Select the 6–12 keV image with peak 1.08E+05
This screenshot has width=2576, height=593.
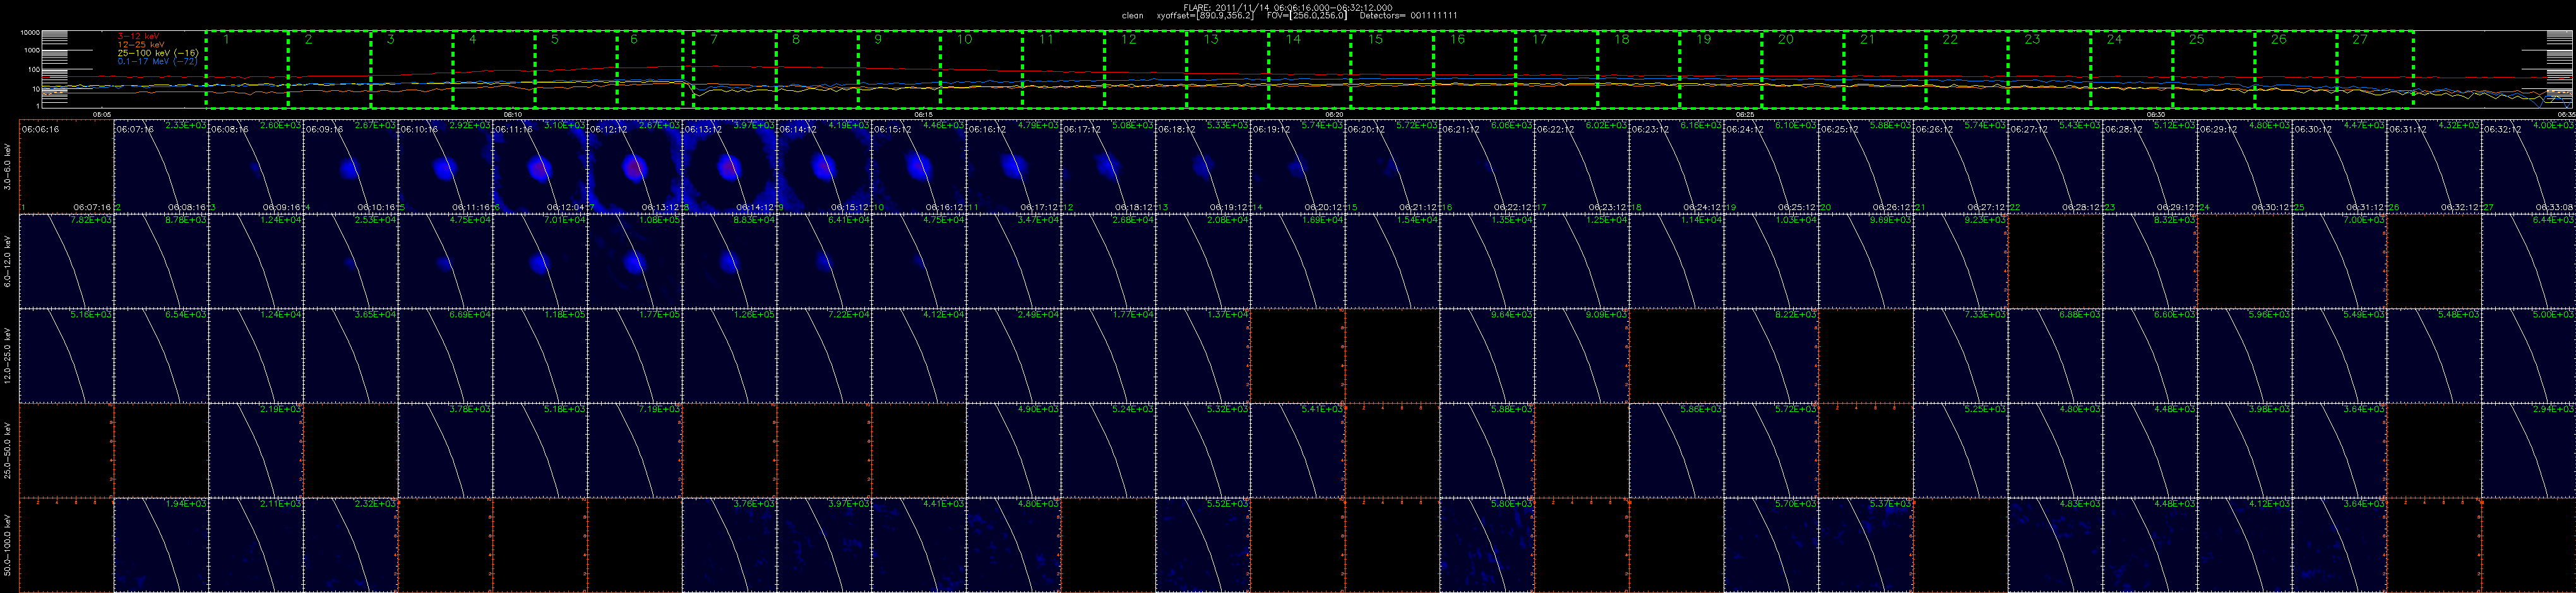[635, 261]
